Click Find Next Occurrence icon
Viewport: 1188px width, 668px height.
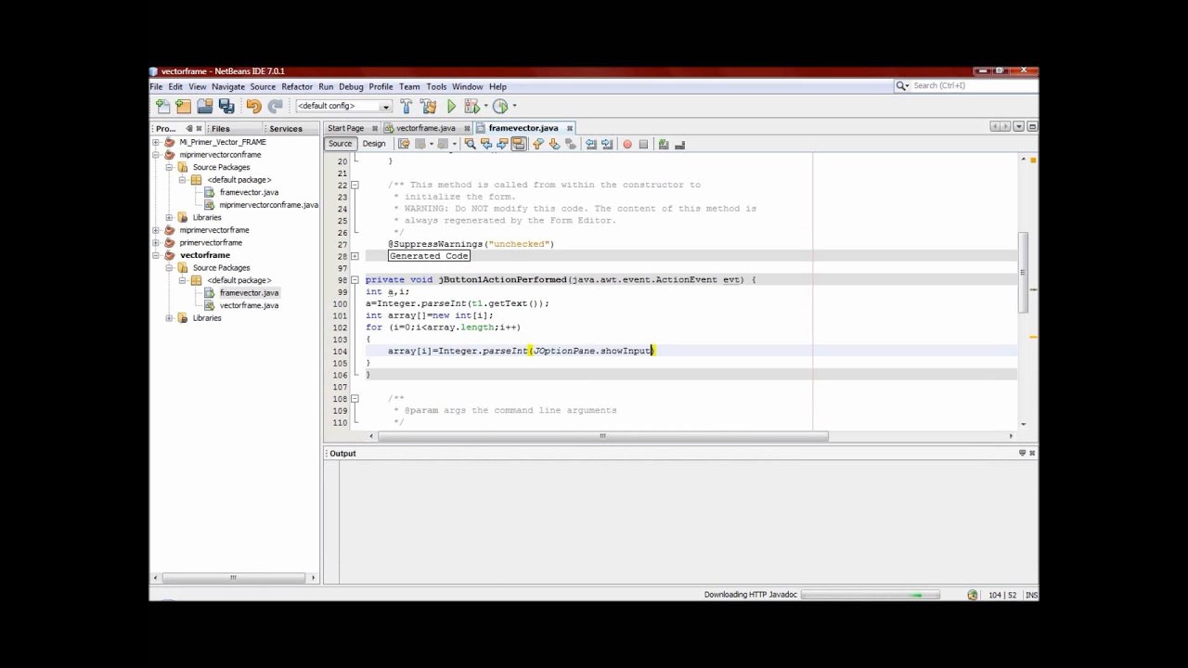pos(502,144)
